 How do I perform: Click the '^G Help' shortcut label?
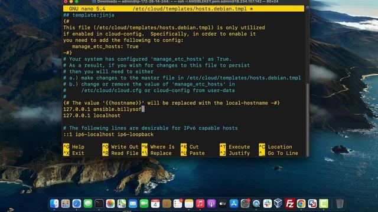click(74, 147)
